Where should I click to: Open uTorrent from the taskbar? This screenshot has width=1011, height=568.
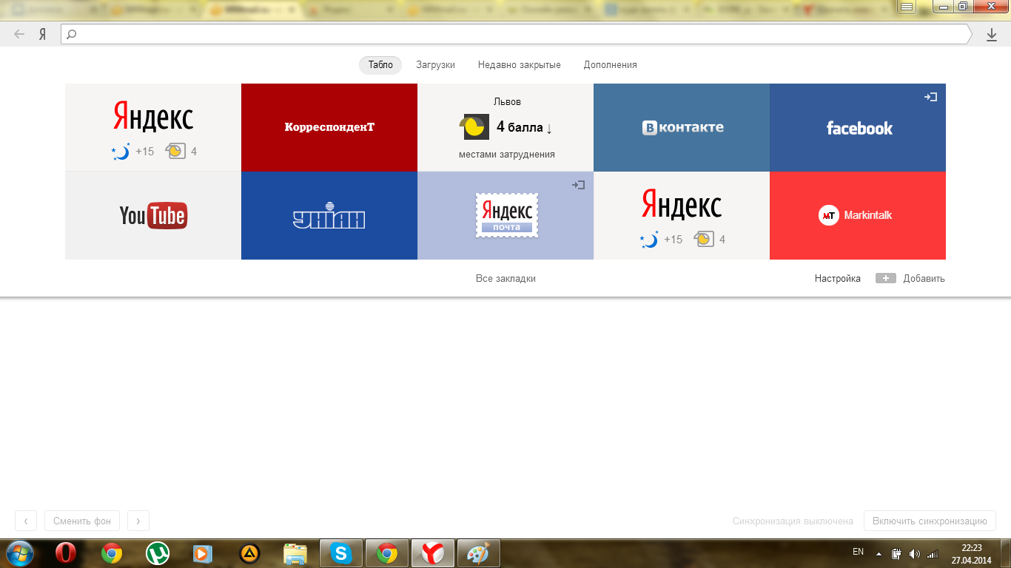pos(157,553)
